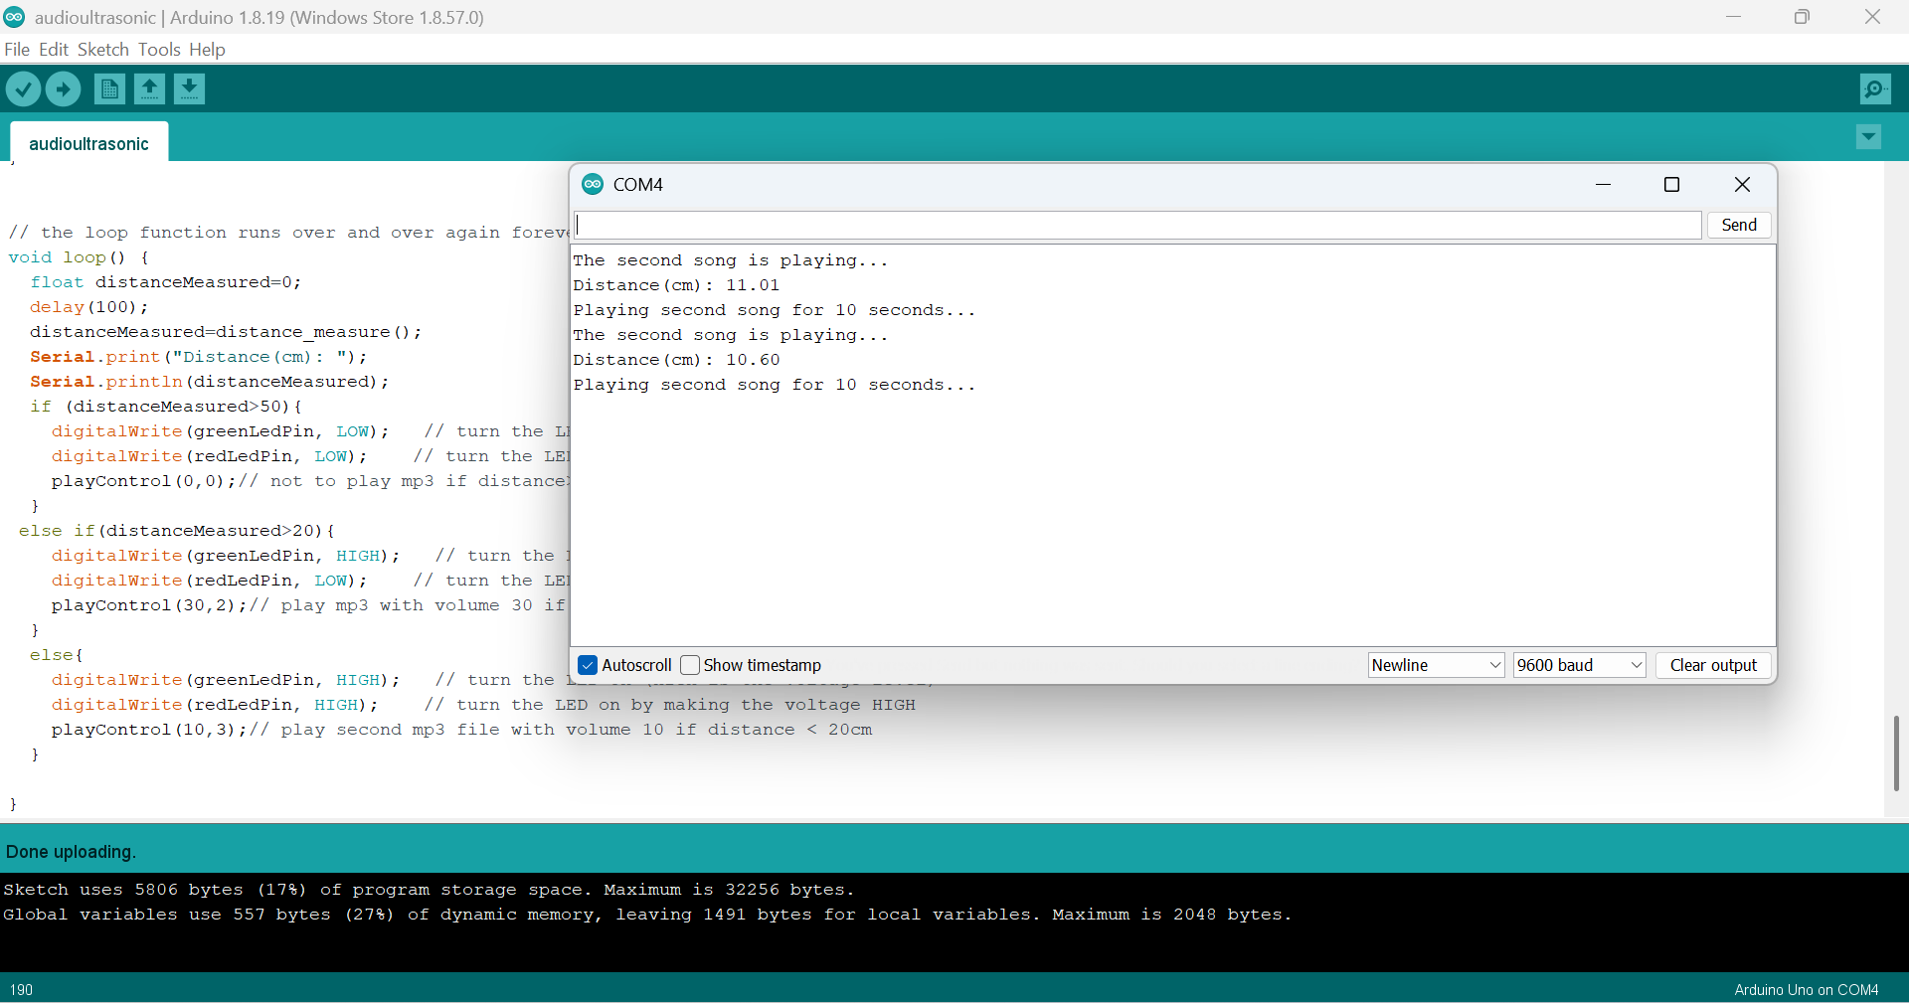Create a new sketch with New icon

tap(109, 89)
